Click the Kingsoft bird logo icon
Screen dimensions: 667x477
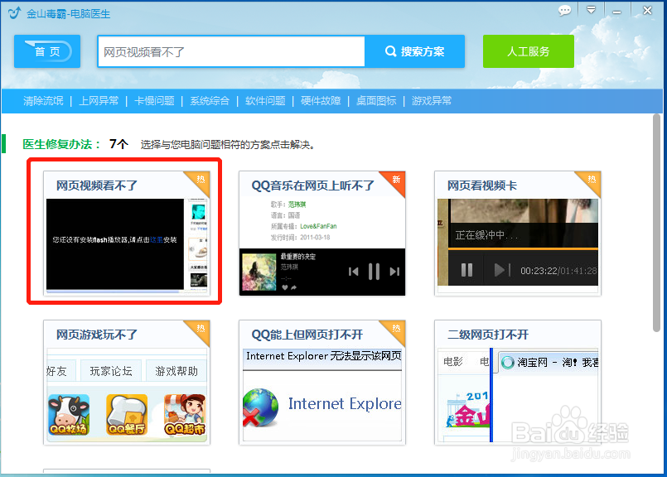click(x=14, y=13)
